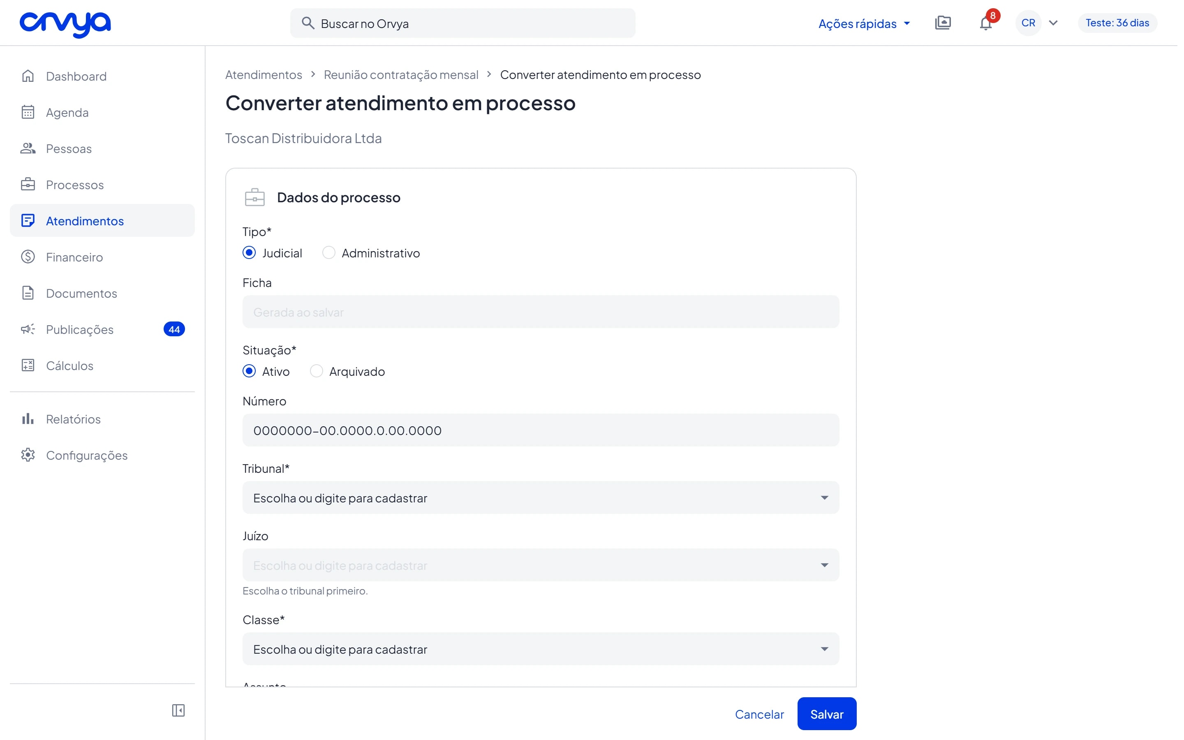The width and height of the screenshot is (1184, 740).
Task: Open Configurações menu item
Action: pos(102,455)
